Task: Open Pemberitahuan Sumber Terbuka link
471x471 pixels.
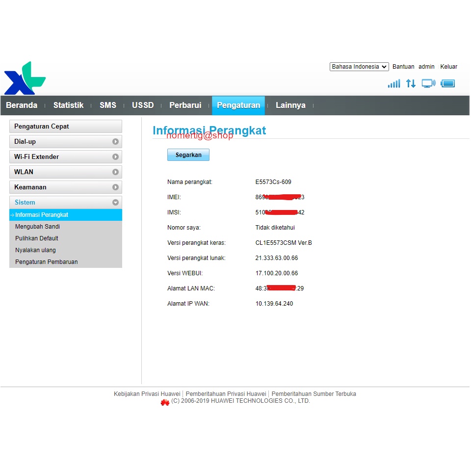Action: 314,394
